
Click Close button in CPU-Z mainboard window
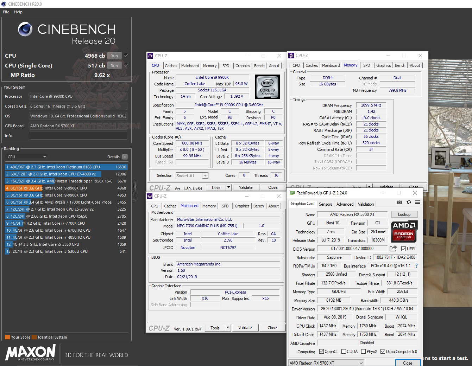(x=272, y=328)
